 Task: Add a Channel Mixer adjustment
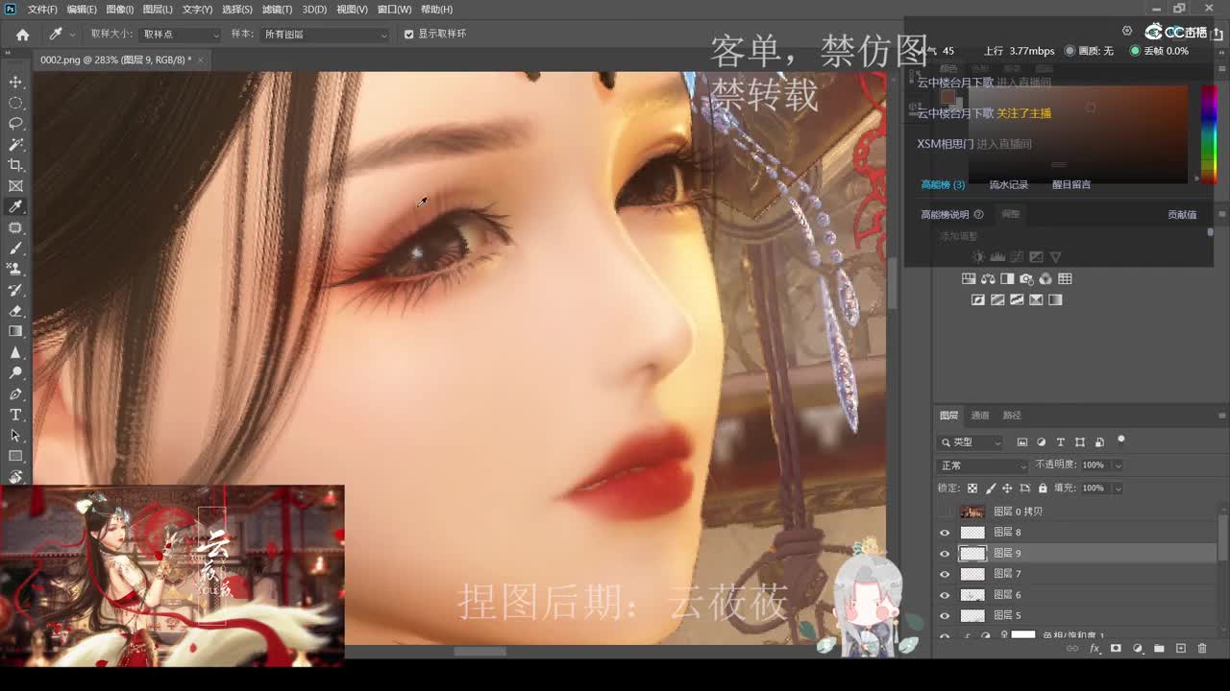tap(1045, 278)
